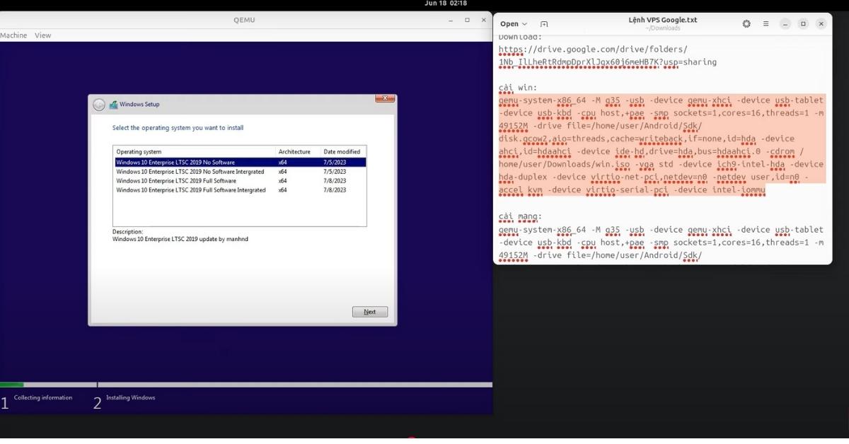
Task: Minimize the text editor window
Action: point(785,24)
